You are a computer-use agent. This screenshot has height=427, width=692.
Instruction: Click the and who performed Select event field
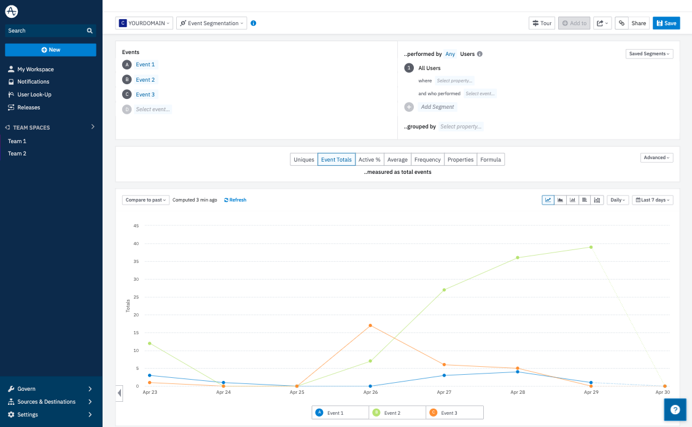pyautogui.click(x=480, y=93)
